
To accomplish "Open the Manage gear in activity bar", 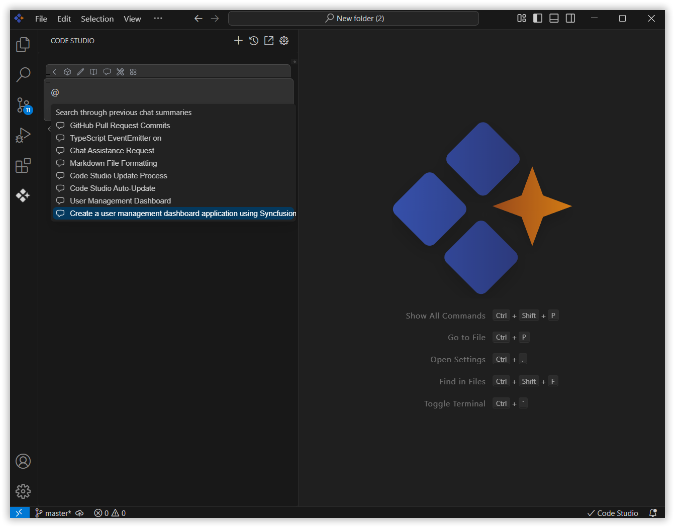I will click(x=23, y=491).
